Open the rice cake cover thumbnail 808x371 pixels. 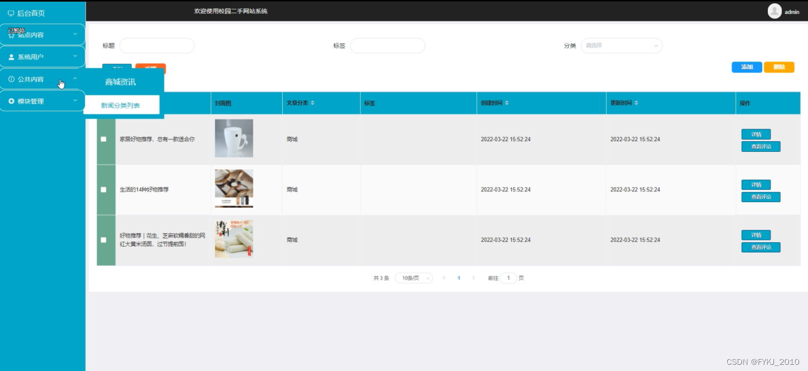(234, 239)
